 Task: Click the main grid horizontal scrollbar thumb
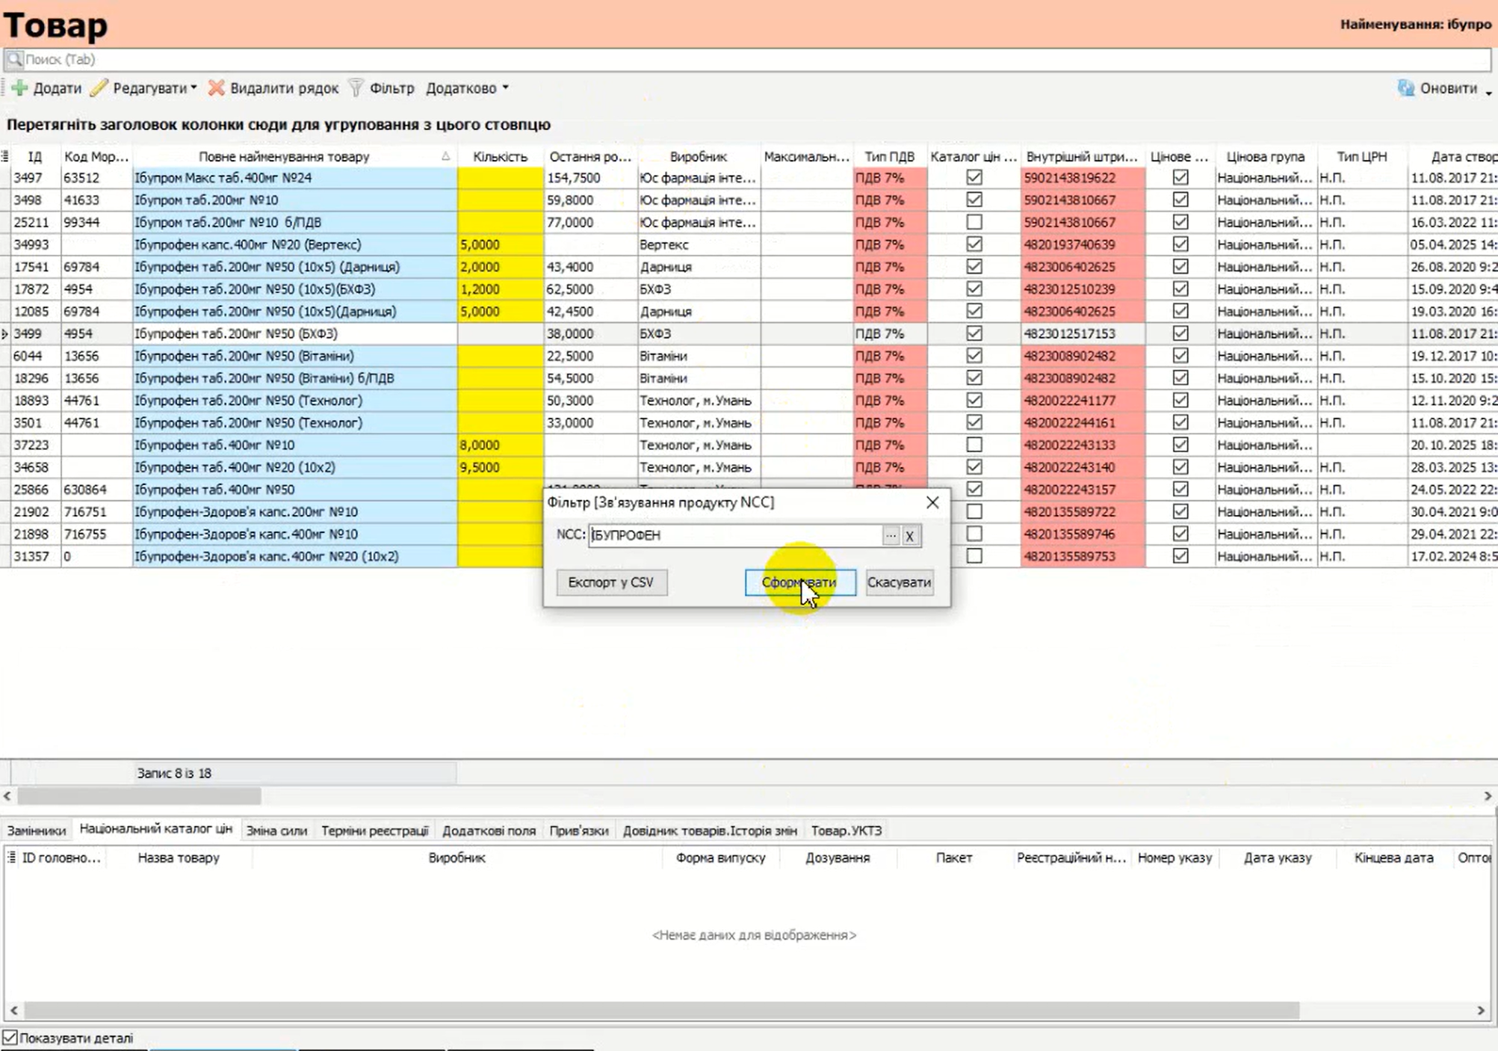139,796
